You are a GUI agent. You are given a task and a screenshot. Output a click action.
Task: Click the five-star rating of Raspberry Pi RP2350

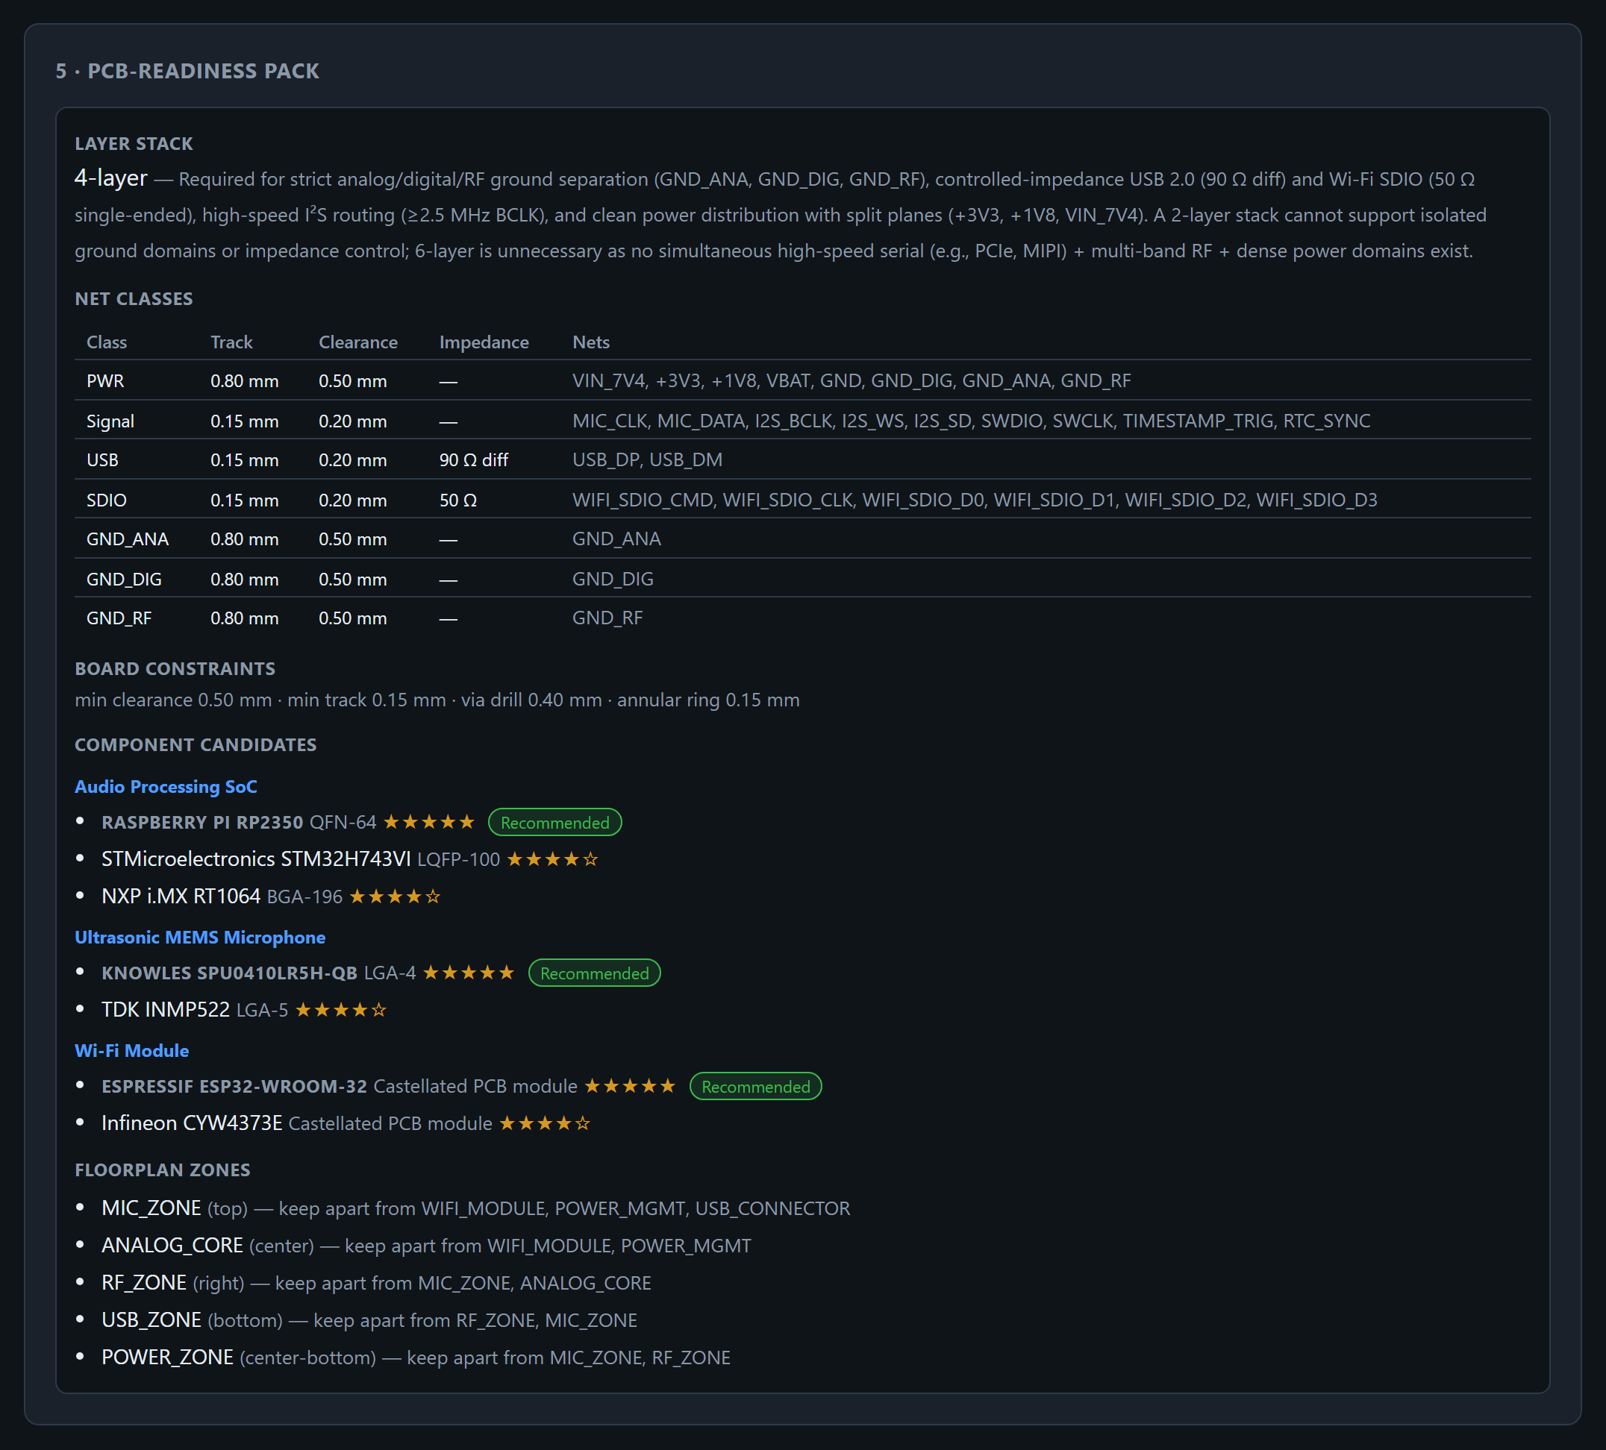pyautogui.click(x=428, y=822)
